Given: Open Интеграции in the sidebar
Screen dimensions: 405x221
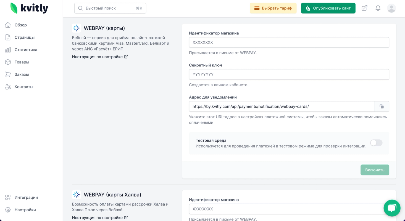Looking at the screenshot, I should (26, 198).
